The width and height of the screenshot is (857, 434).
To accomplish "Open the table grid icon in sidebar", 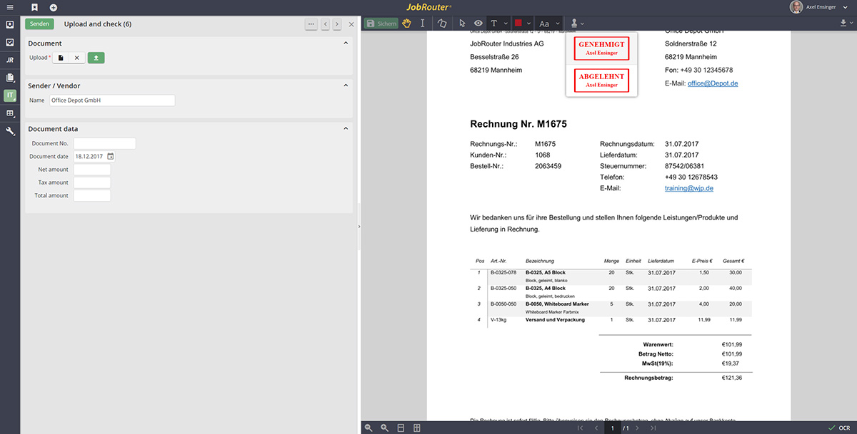I will click(x=10, y=113).
